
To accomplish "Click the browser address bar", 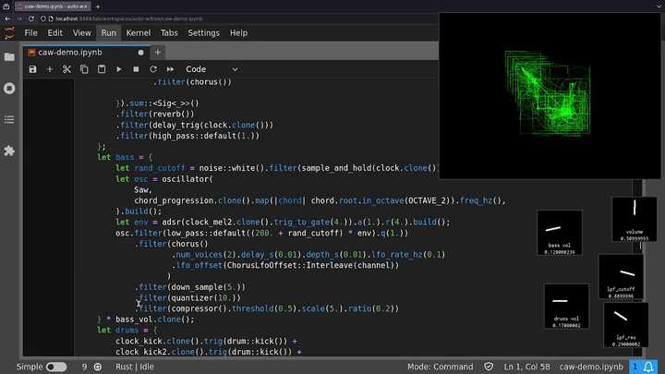I will coord(237,18).
